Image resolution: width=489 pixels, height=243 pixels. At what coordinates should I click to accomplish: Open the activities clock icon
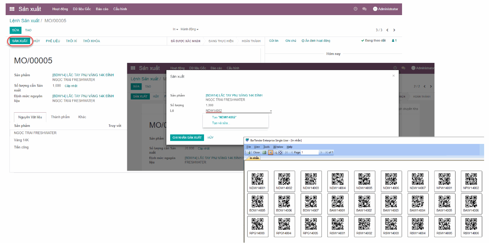[355, 9]
